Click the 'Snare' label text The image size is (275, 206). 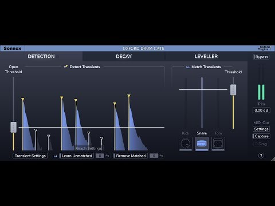[x=202, y=133]
